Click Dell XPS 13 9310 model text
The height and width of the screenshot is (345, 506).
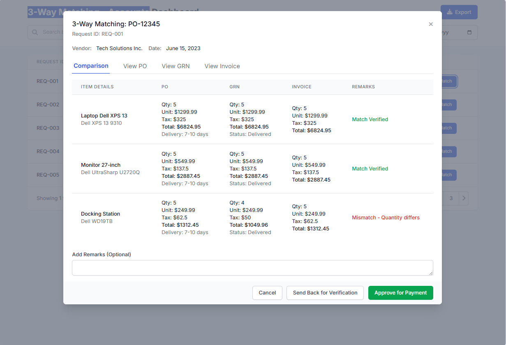pyautogui.click(x=101, y=123)
